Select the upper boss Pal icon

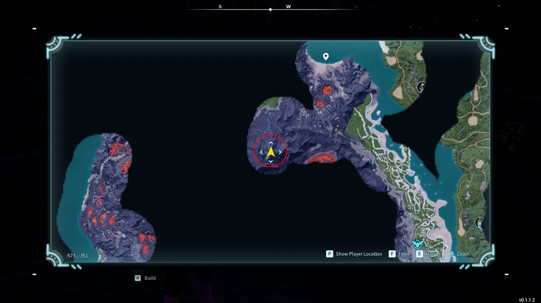click(x=421, y=87)
